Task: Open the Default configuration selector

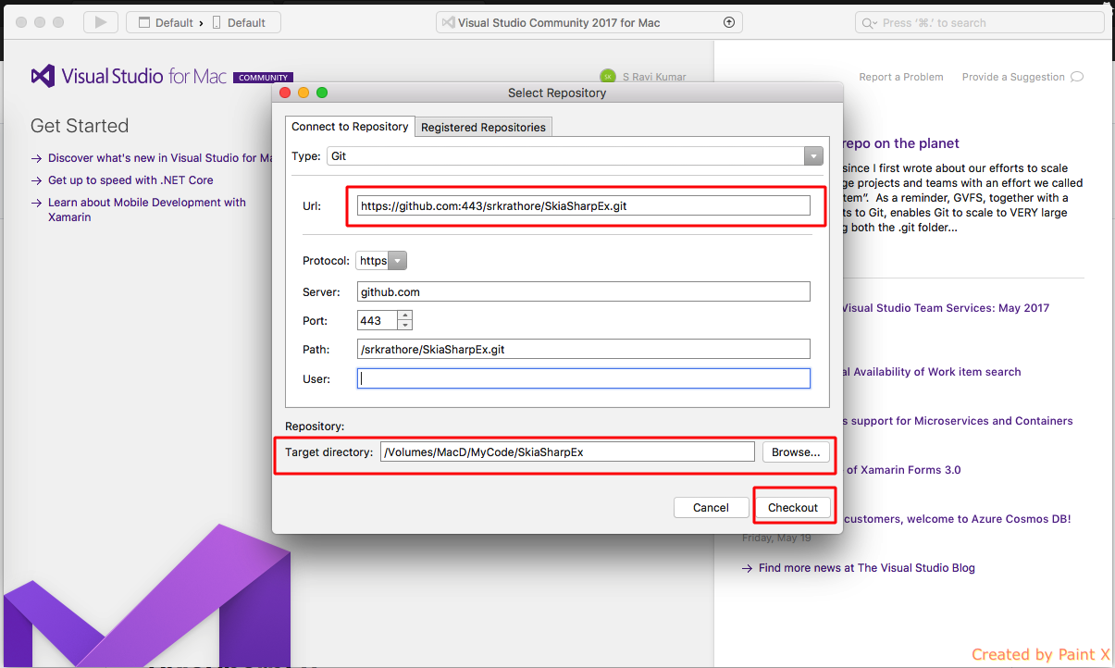Action: click(x=167, y=23)
